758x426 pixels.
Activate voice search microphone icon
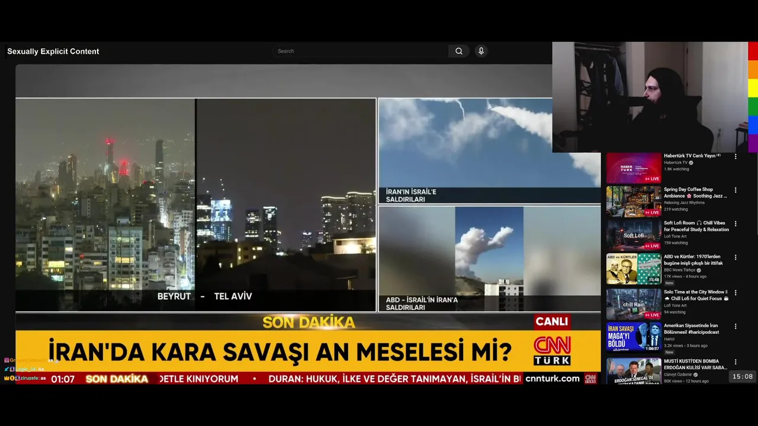[481, 51]
